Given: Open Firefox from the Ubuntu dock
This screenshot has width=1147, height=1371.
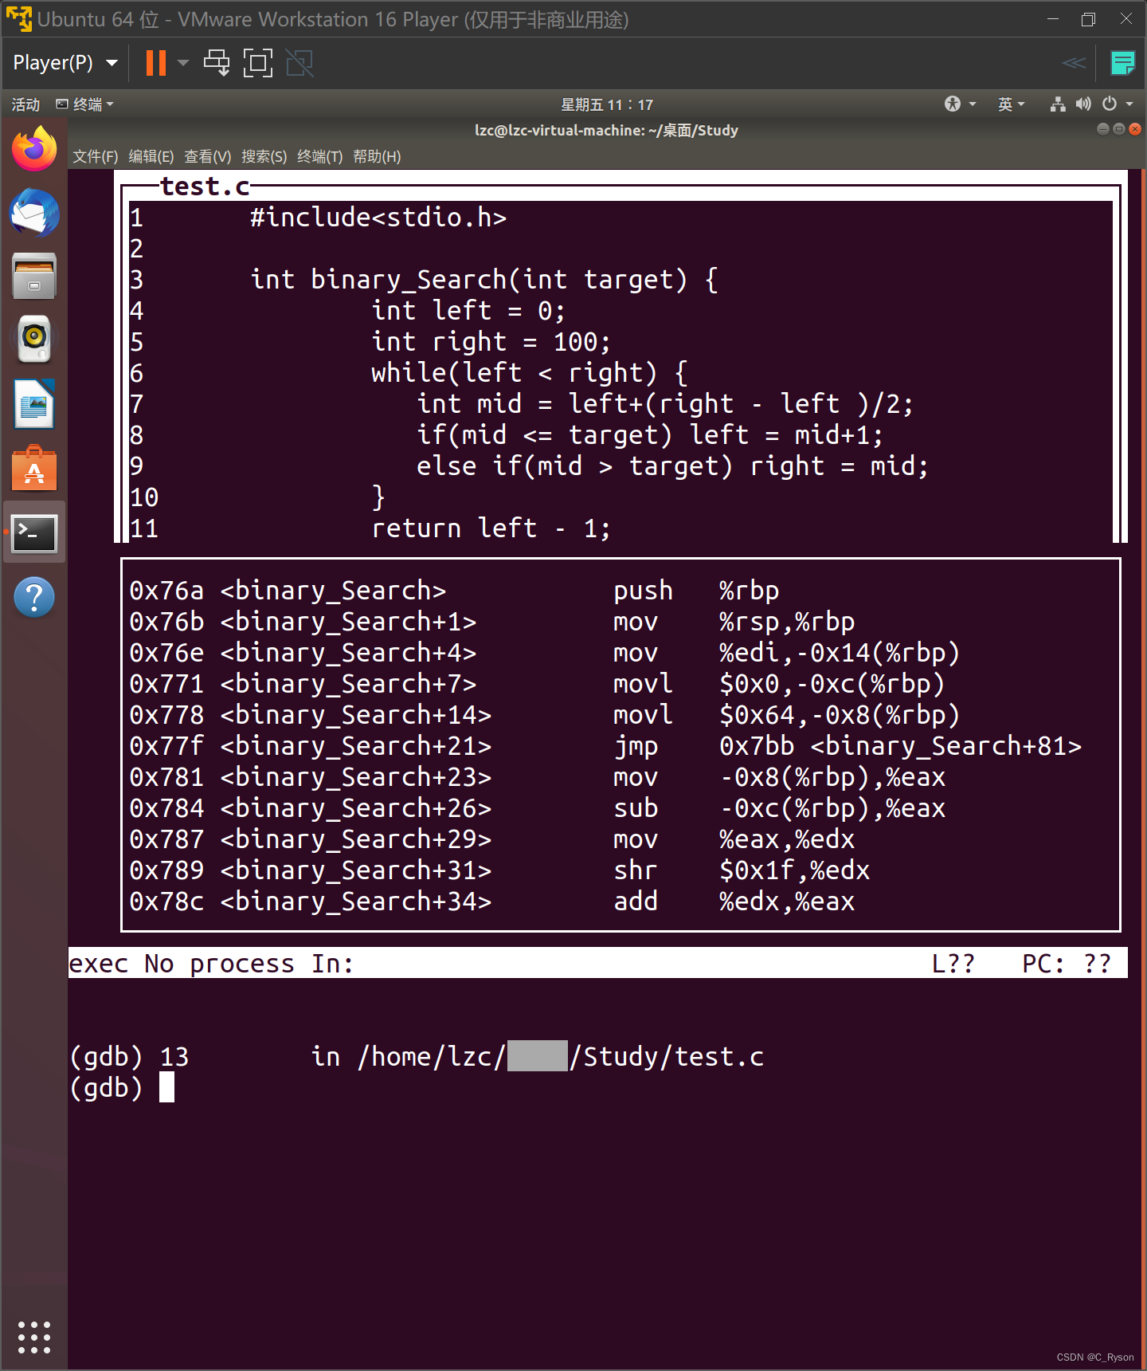Looking at the screenshot, I should [x=34, y=149].
